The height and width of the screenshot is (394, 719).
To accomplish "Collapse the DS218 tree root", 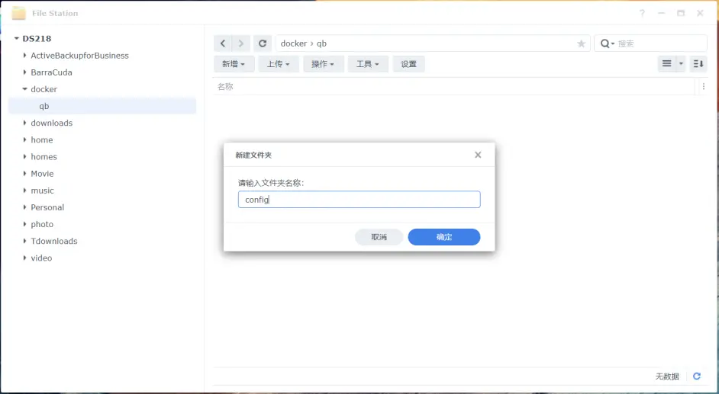I will click(17, 39).
